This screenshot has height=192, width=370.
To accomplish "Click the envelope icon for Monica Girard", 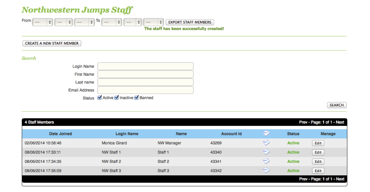I will click(x=266, y=143).
